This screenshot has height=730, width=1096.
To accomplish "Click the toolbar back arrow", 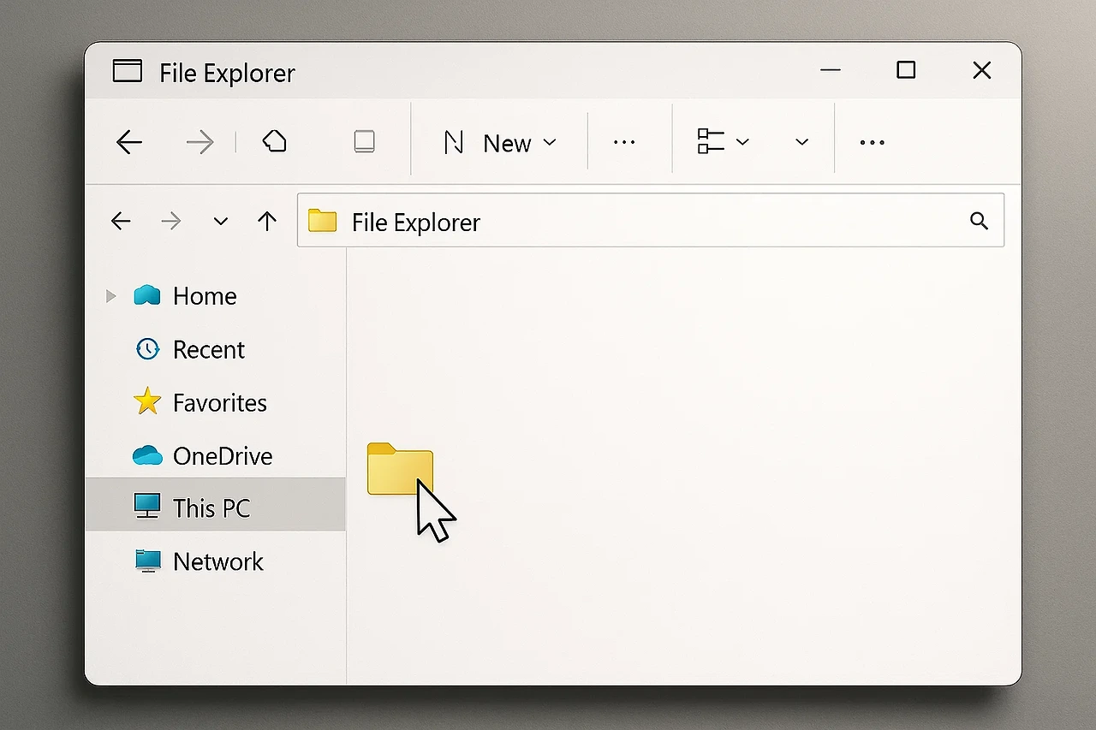I will tap(129, 142).
